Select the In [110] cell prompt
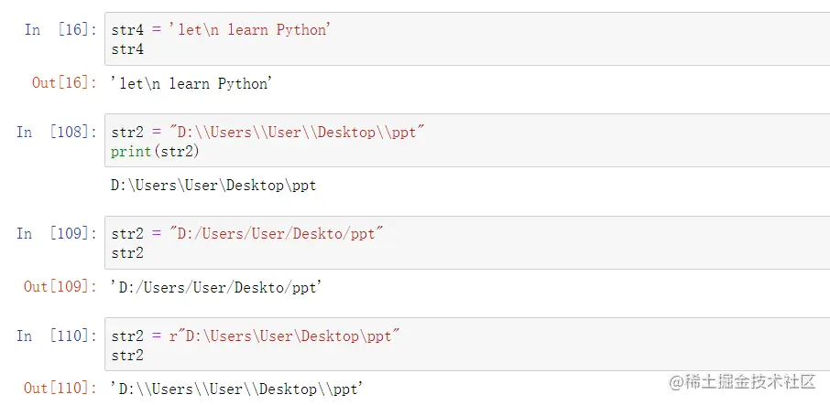Image resolution: width=830 pixels, height=405 pixels. pyautogui.click(x=56, y=336)
